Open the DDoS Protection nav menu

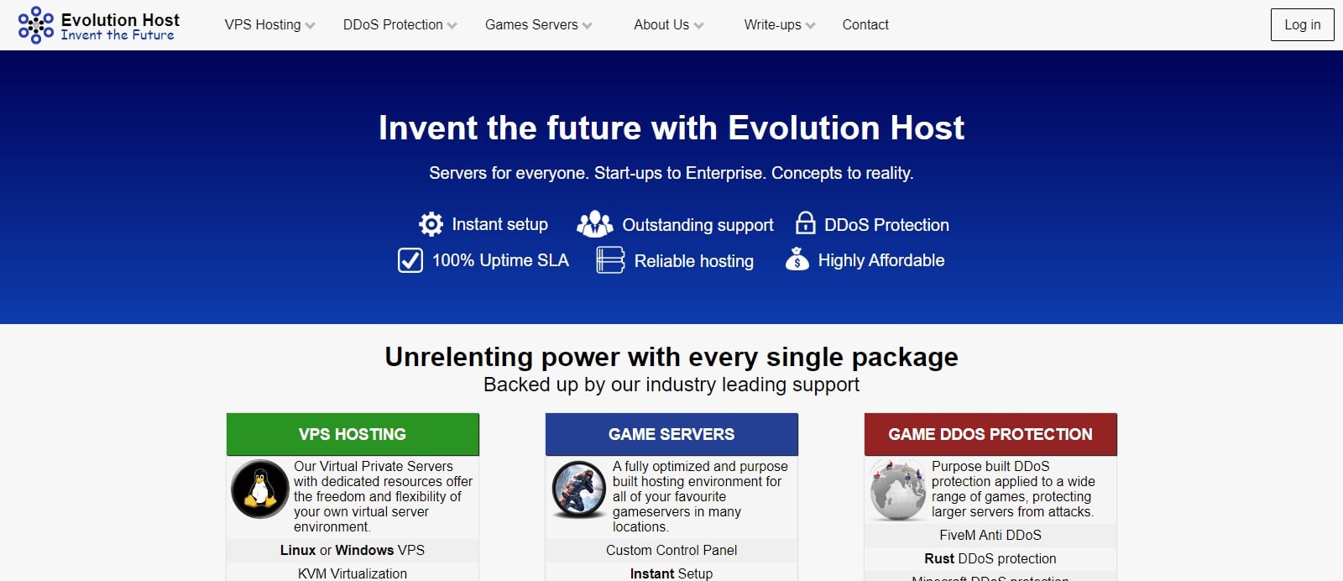point(393,25)
